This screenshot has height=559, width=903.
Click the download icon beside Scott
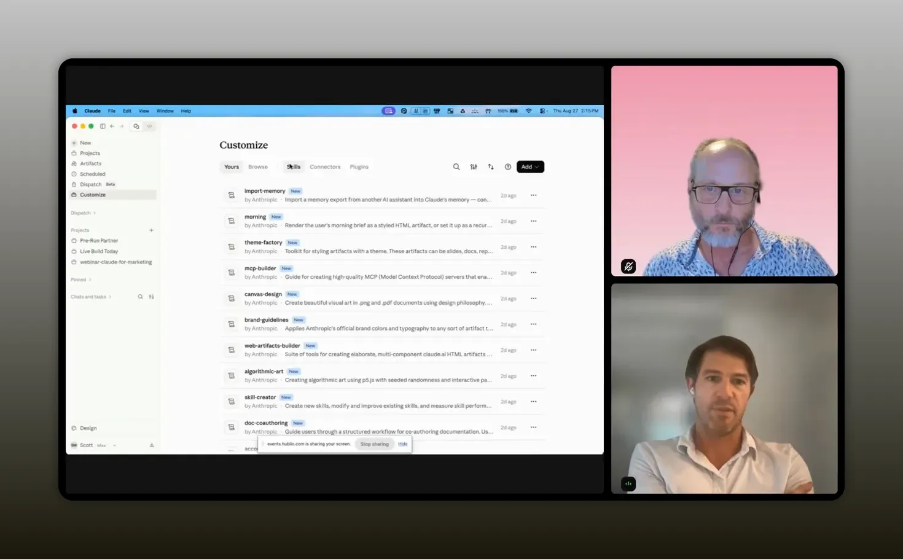[152, 445]
